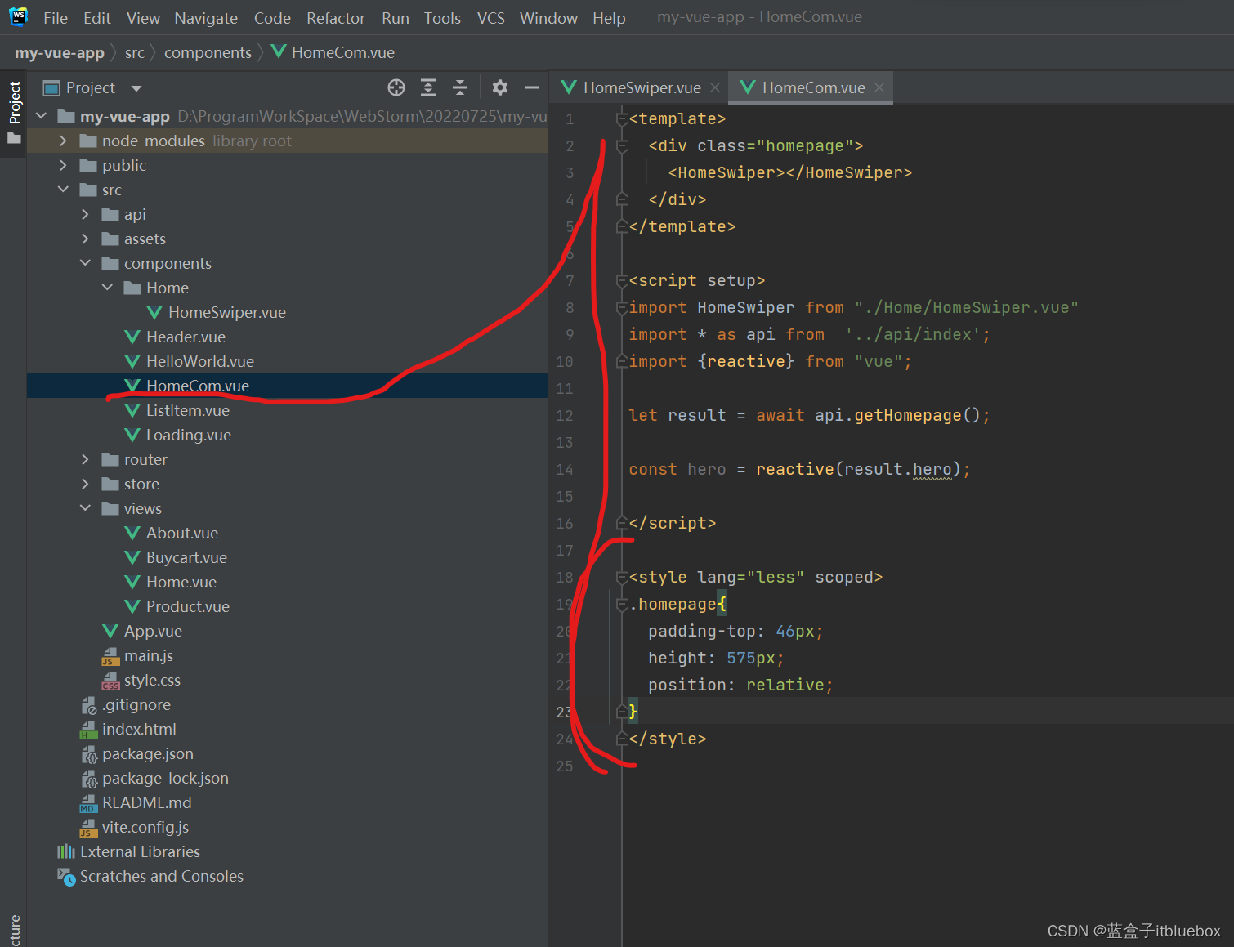The height and width of the screenshot is (947, 1234).
Task: Select HomeSwiper.vue in the project tree
Action: tap(226, 312)
